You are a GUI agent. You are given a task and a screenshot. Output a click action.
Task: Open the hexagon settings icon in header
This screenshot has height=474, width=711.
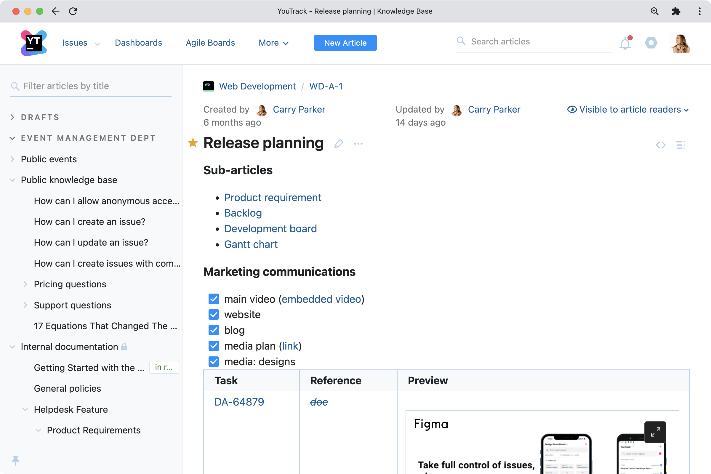point(651,43)
